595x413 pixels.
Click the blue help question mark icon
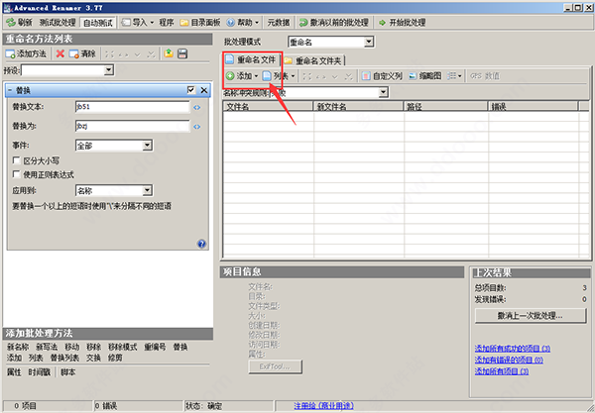pos(202,244)
